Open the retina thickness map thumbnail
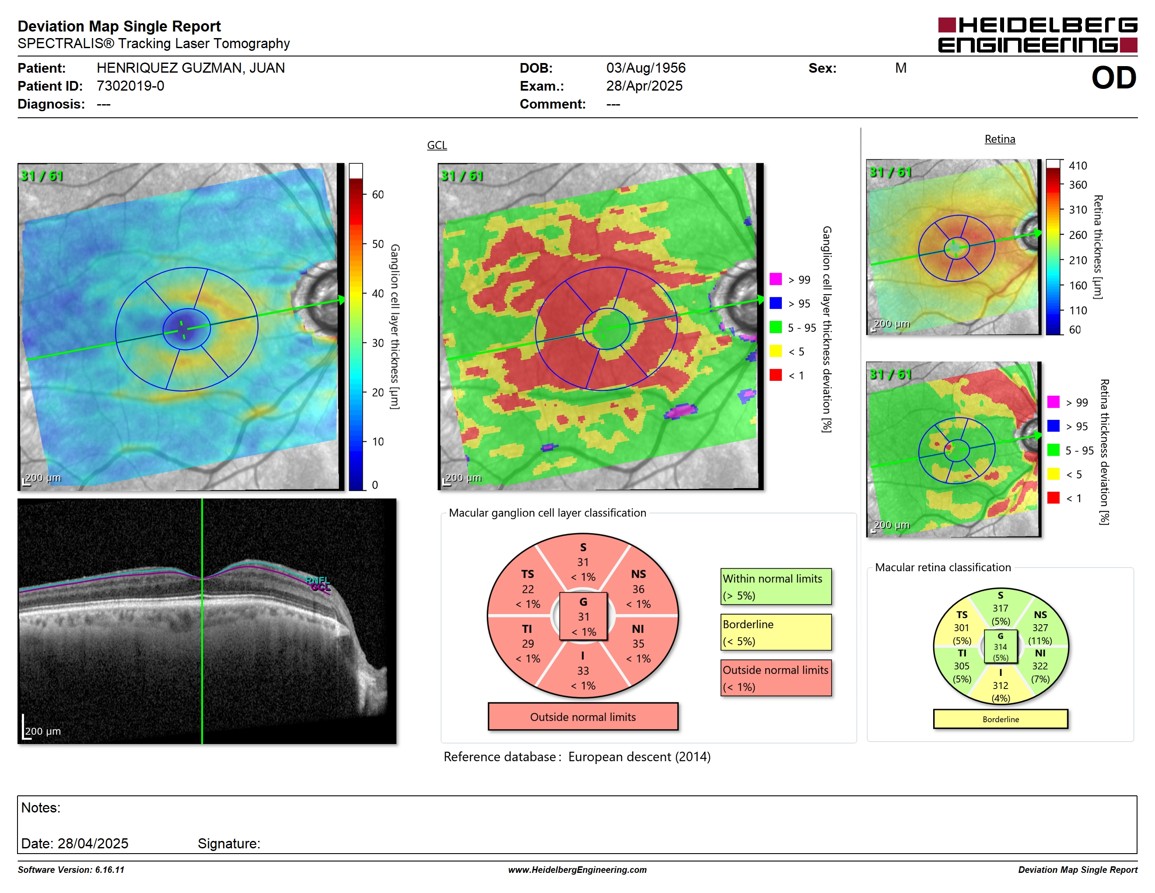Image resolution: width=1155 pixels, height=893 pixels. coord(953,247)
